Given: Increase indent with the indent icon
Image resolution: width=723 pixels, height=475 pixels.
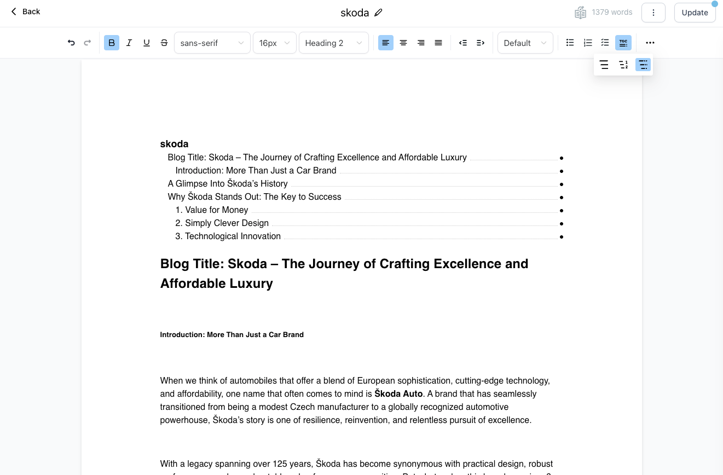Looking at the screenshot, I should click(x=481, y=43).
